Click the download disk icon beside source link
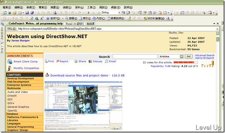Screen dimensions: 225x133 point(47,75)
